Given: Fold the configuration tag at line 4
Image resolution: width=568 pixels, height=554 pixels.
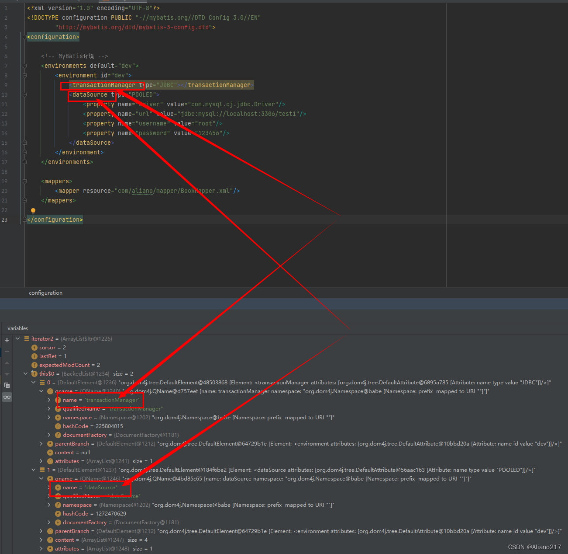Looking at the screenshot, I should 24,37.
